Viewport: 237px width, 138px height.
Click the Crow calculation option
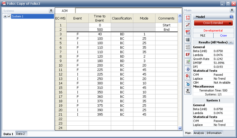click(x=224, y=35)
